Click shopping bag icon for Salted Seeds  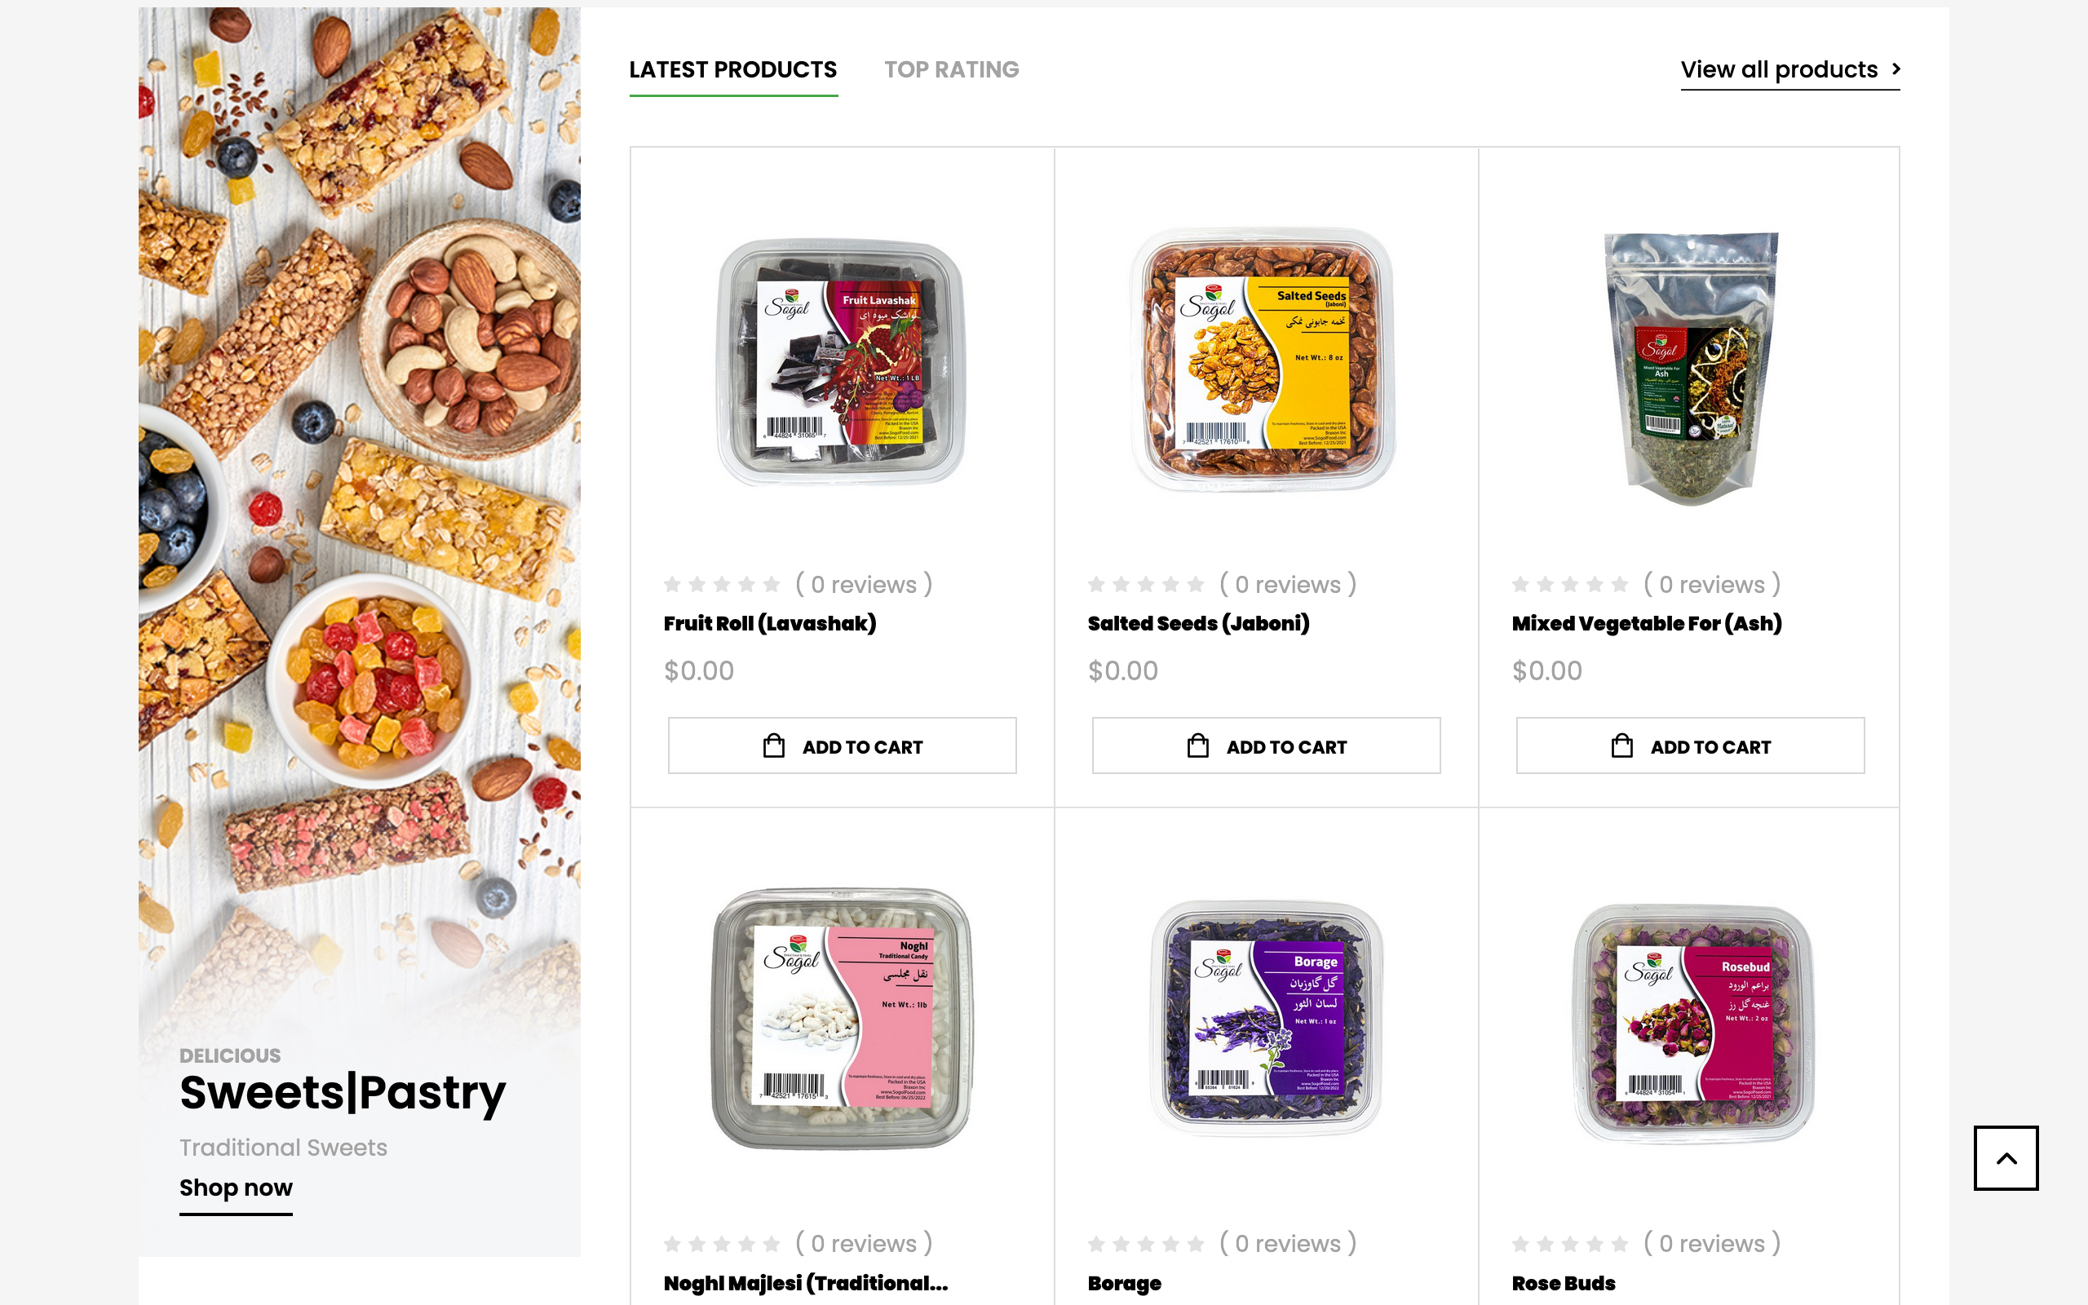coord(1197,745)
